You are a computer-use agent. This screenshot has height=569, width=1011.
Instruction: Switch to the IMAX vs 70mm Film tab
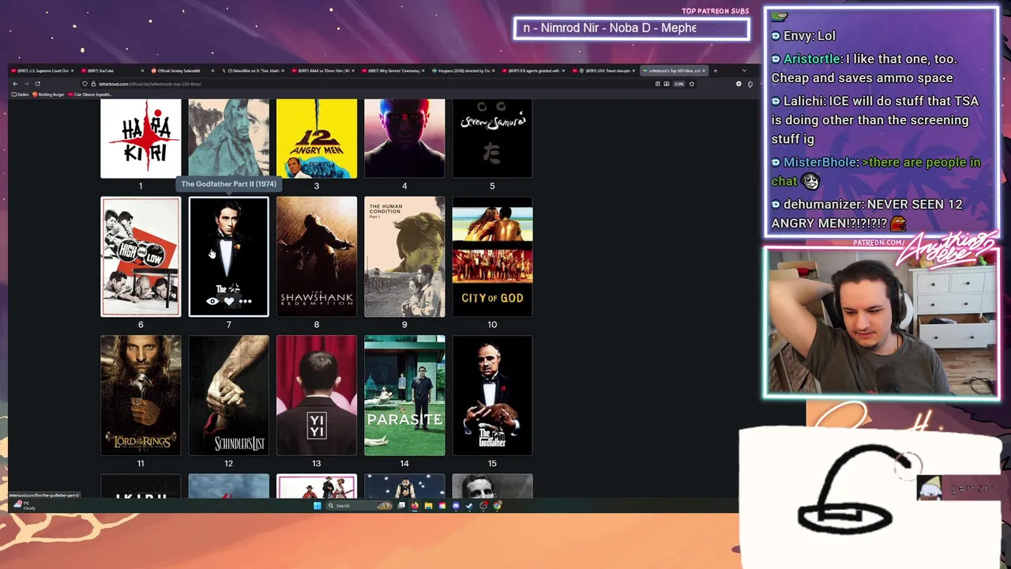tap(324, 70)
